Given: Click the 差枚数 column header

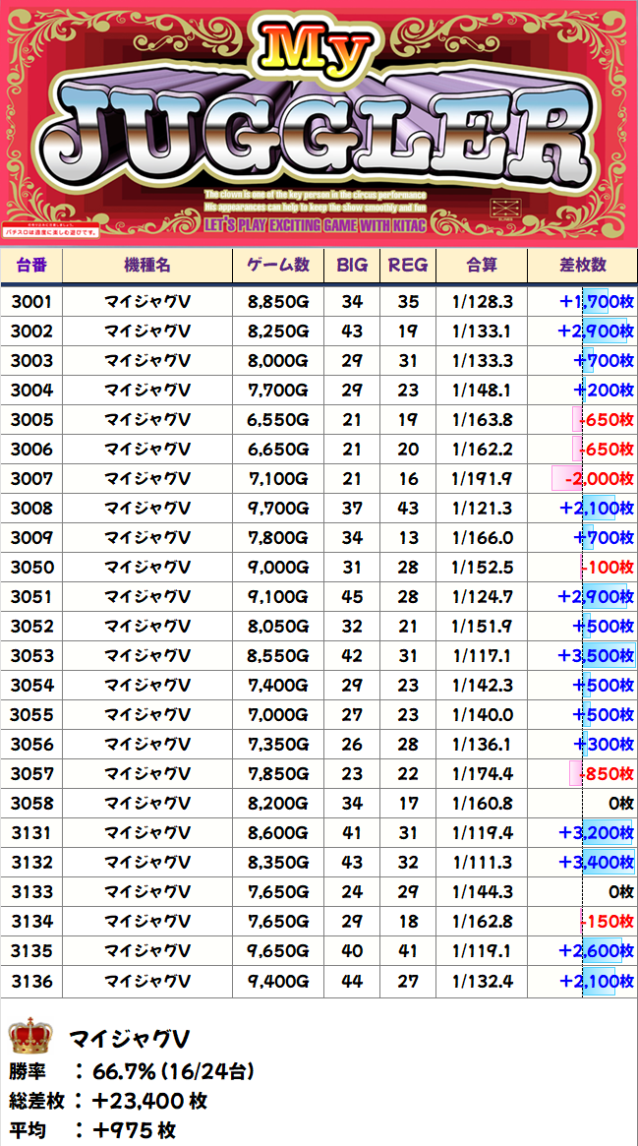Looking at the screenshot, I should (582, 265).
